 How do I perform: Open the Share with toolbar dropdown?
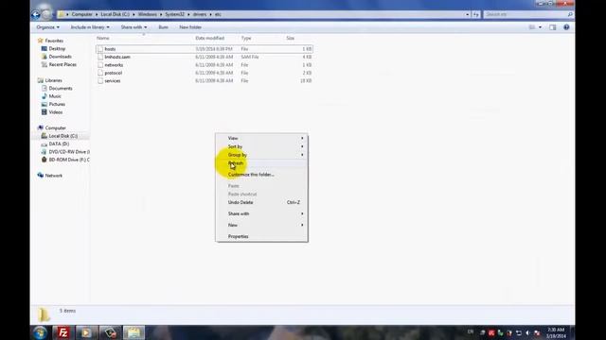(x=134, y=27)
